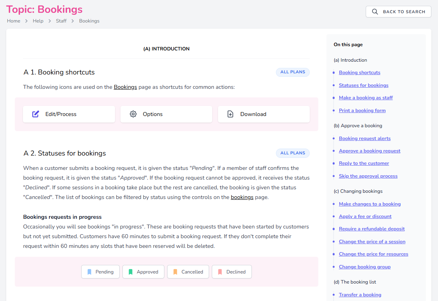The image size is (438, 301).
Task: Open the Skip the approval process link
Action: [x=368, y=176]
